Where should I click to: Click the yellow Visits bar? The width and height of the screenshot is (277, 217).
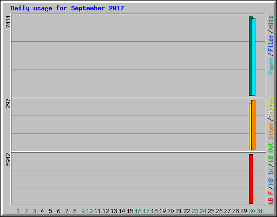pos(250,127)
